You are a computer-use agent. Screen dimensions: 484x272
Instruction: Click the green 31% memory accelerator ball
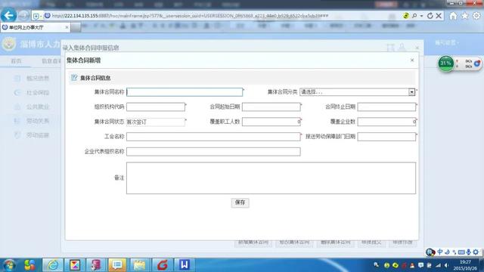click(x=445, y=63)
